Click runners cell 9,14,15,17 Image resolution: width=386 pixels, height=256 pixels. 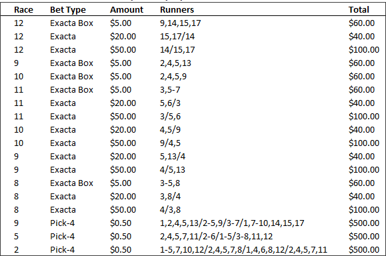point(181,23)
